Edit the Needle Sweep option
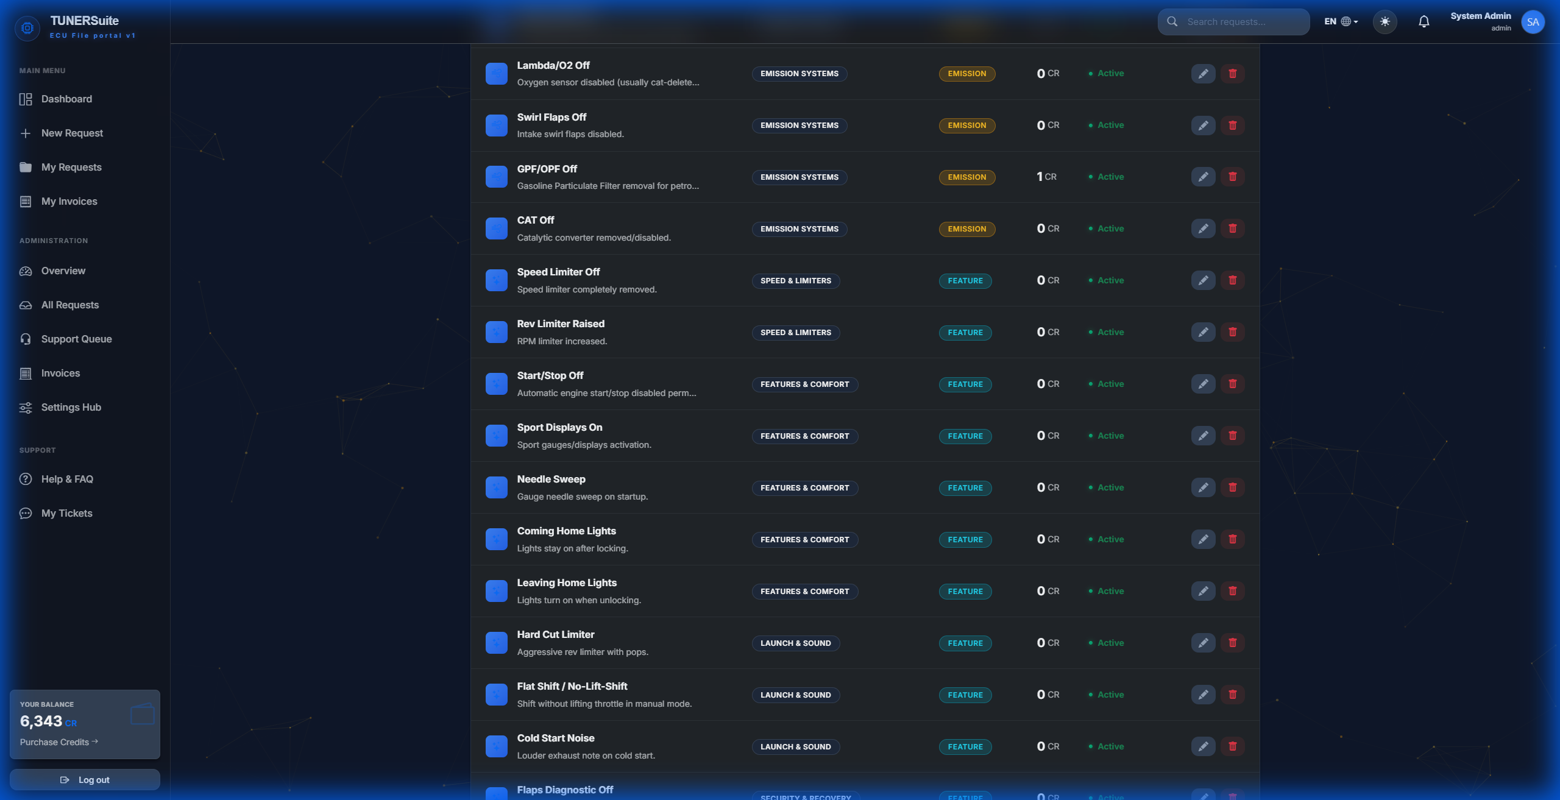The width and height of the screenshot is (1560, 800). coord(1203,488)
